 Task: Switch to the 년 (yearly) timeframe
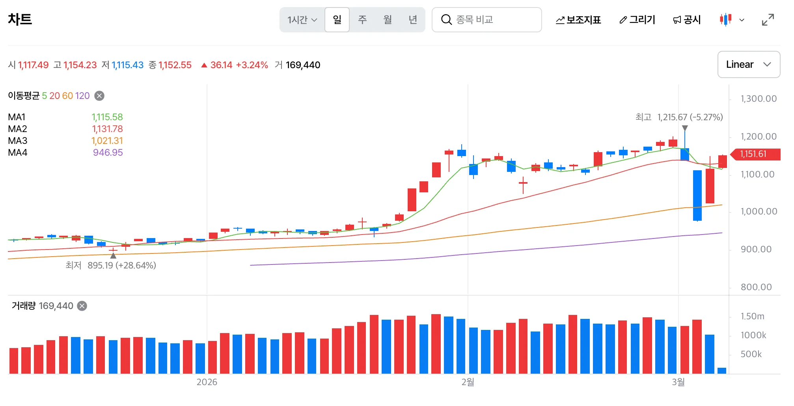point(413,20)
